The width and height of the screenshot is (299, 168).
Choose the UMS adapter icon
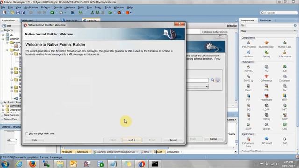[285, 125]
